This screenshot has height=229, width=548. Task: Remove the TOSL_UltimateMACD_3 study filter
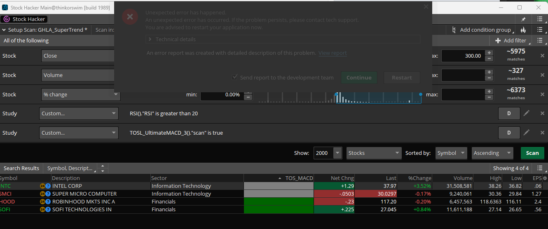click(x=542, y=133)
